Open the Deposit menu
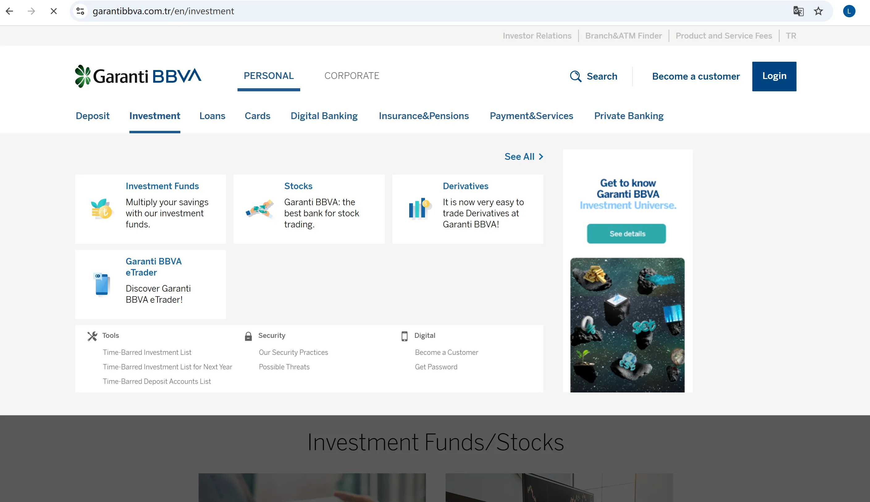The height and width of the screenshot is (502, 870). pos(92,116)
